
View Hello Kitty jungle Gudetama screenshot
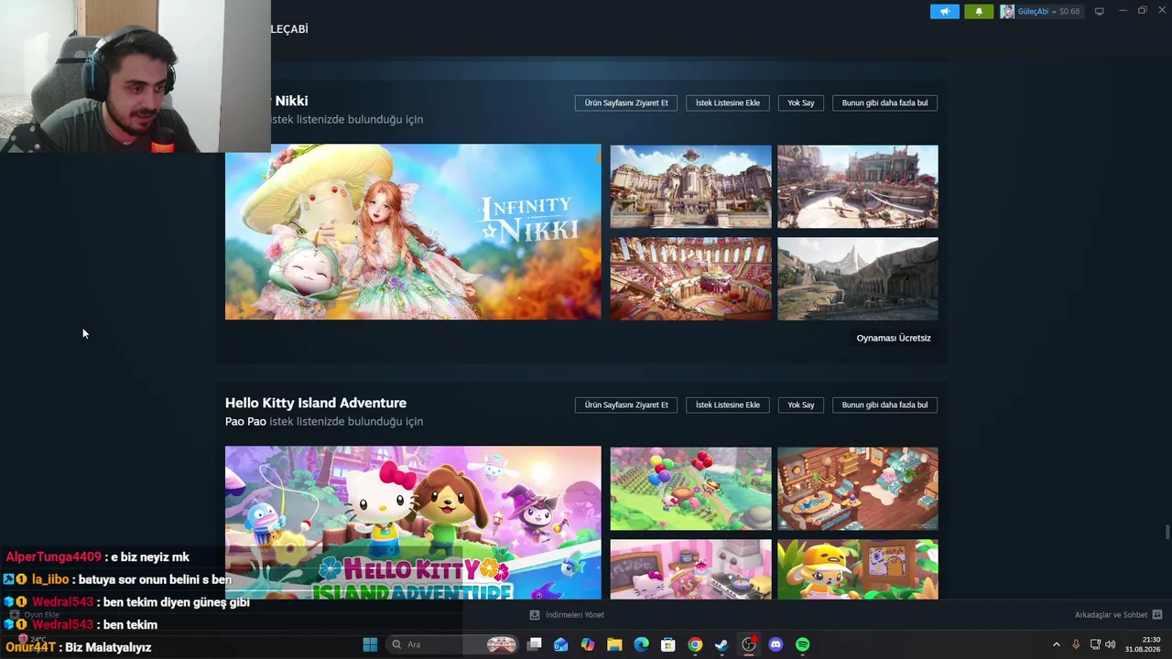858,569
